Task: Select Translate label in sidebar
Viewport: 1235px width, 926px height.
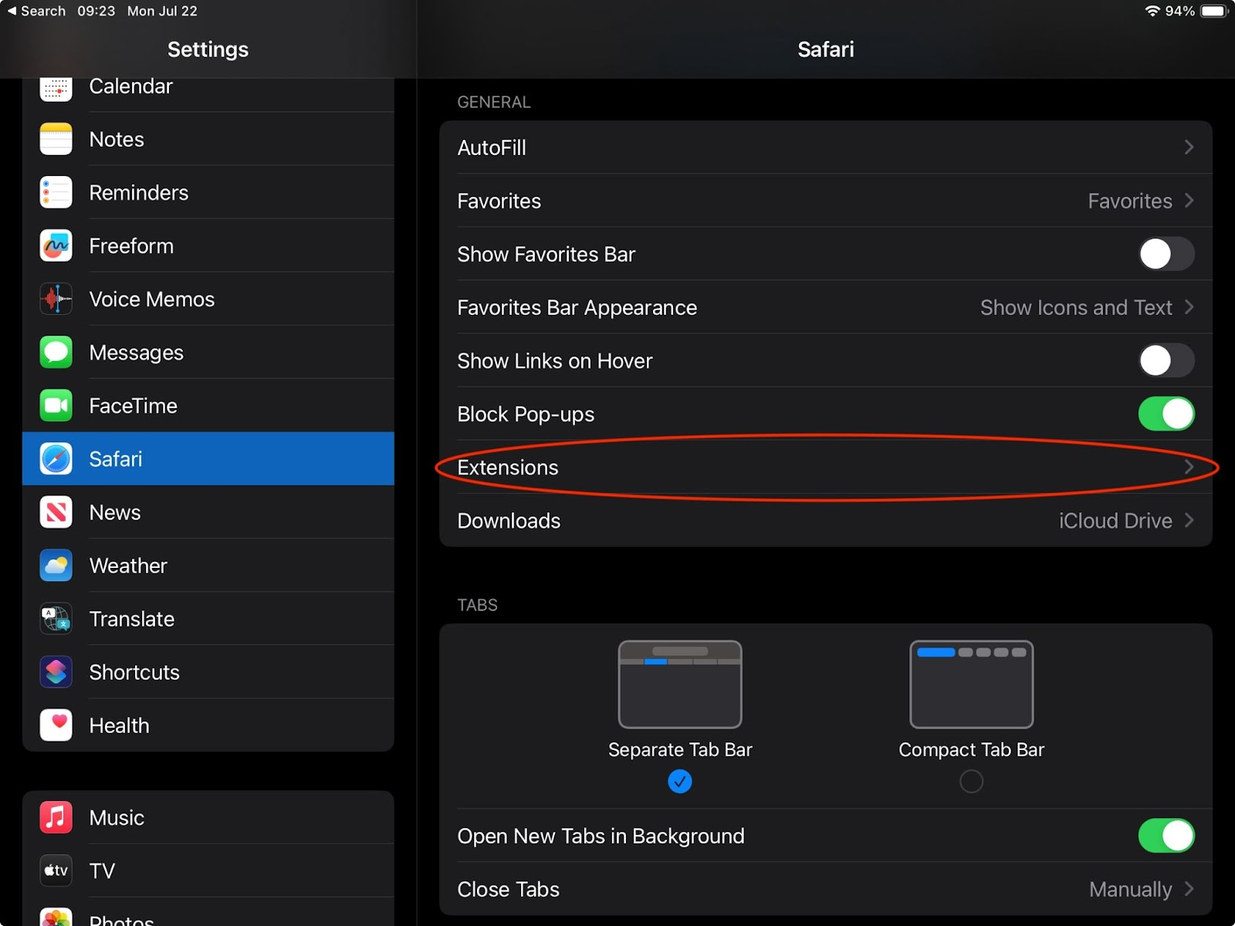Action: (131, 619)
